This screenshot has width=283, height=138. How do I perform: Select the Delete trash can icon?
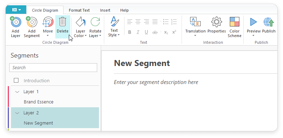63,22
